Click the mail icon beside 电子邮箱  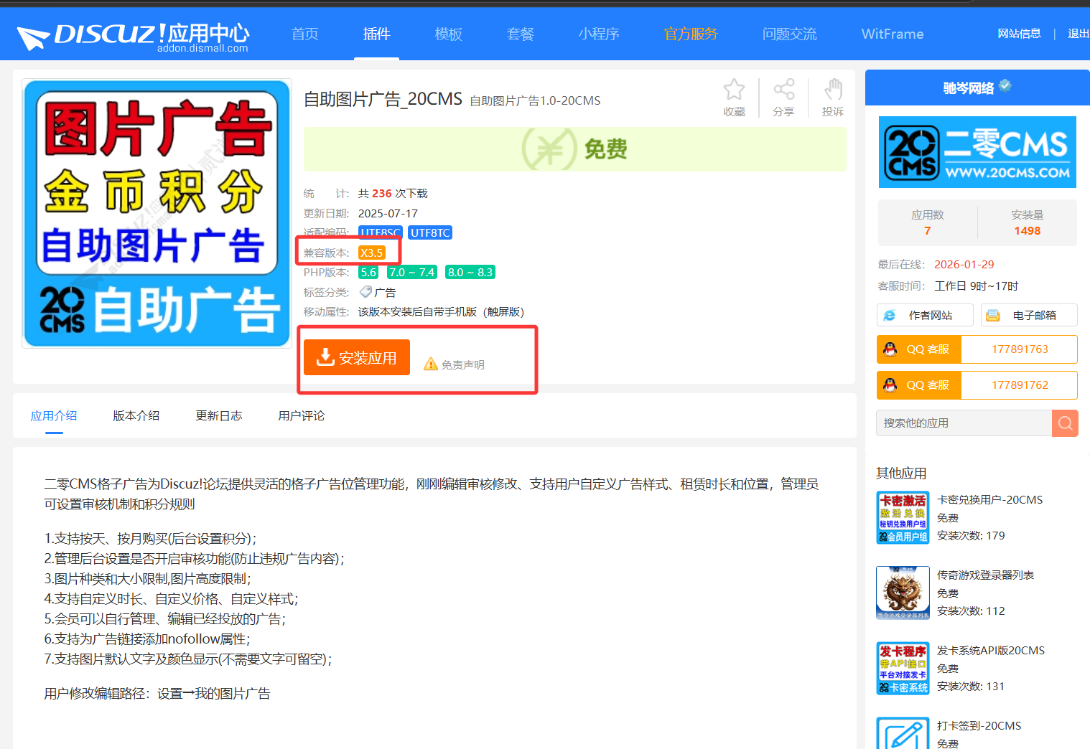click(x=993, y=316)
